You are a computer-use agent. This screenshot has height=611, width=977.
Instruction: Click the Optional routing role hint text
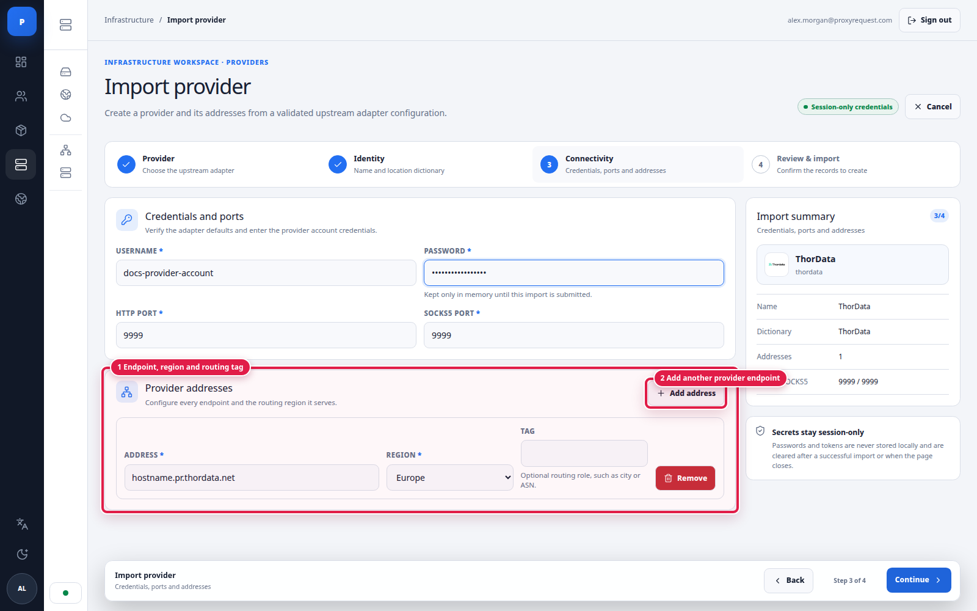tap(581, 480)
